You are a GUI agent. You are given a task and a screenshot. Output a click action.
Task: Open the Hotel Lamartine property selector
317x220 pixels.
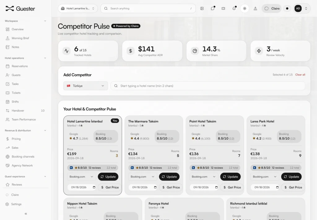(78, 8)
